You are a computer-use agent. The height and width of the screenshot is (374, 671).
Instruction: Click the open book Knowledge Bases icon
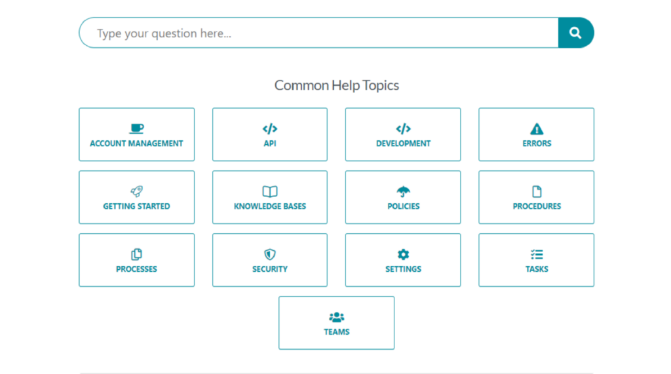coord(270,191)
